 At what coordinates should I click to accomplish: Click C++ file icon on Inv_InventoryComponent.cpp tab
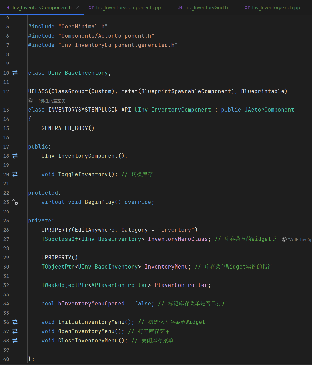pyautogui.click(x=91, y=8)
